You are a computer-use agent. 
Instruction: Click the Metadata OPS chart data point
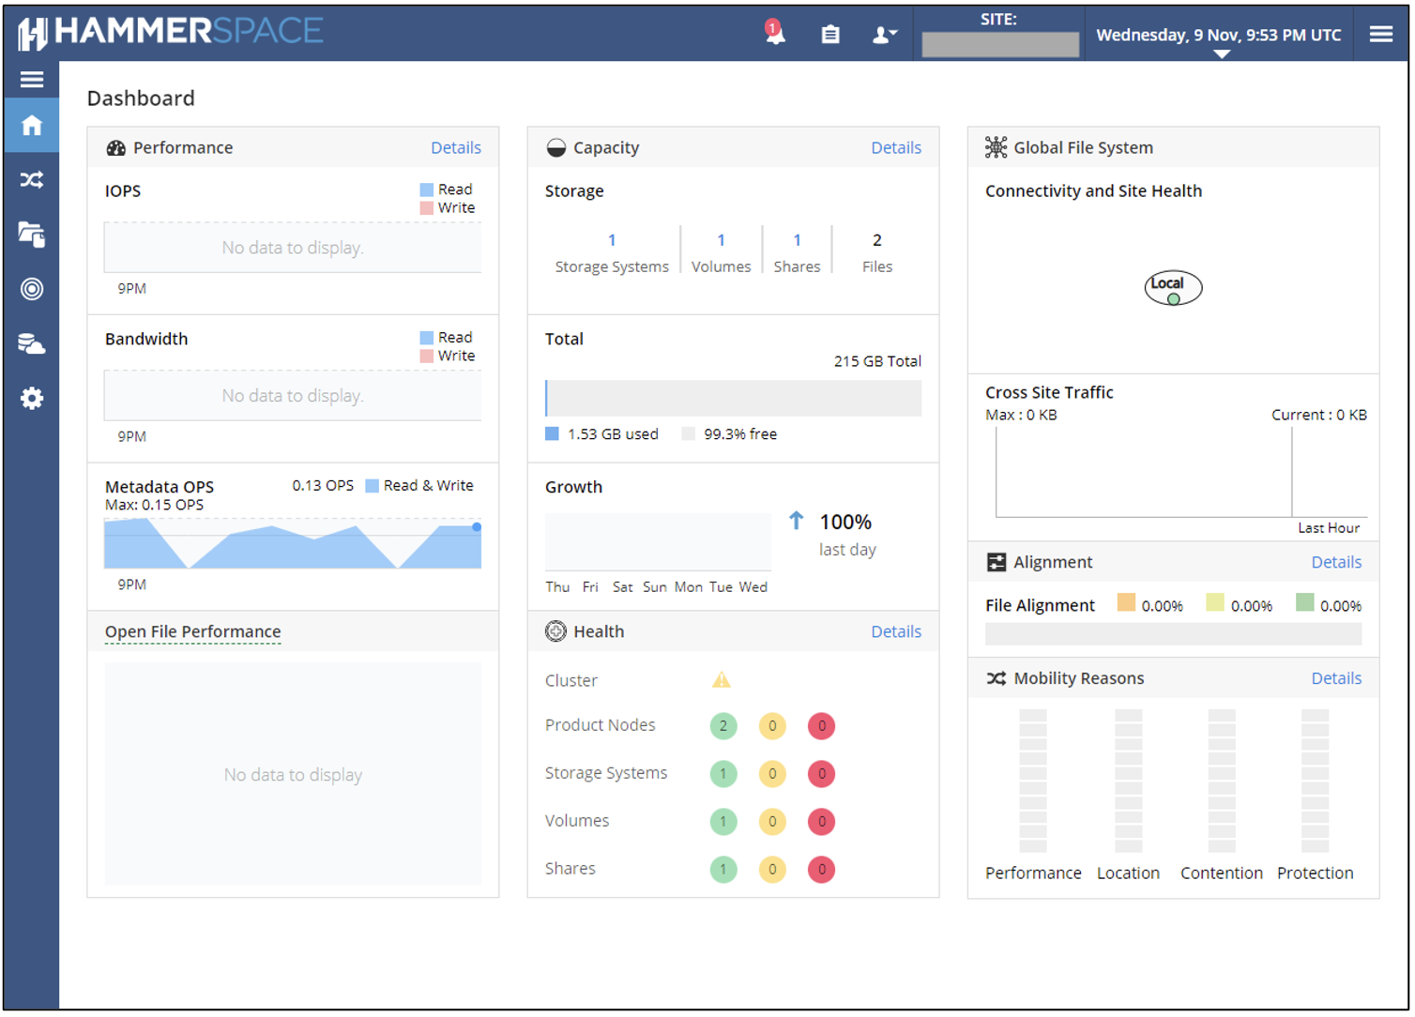point(477,527)
